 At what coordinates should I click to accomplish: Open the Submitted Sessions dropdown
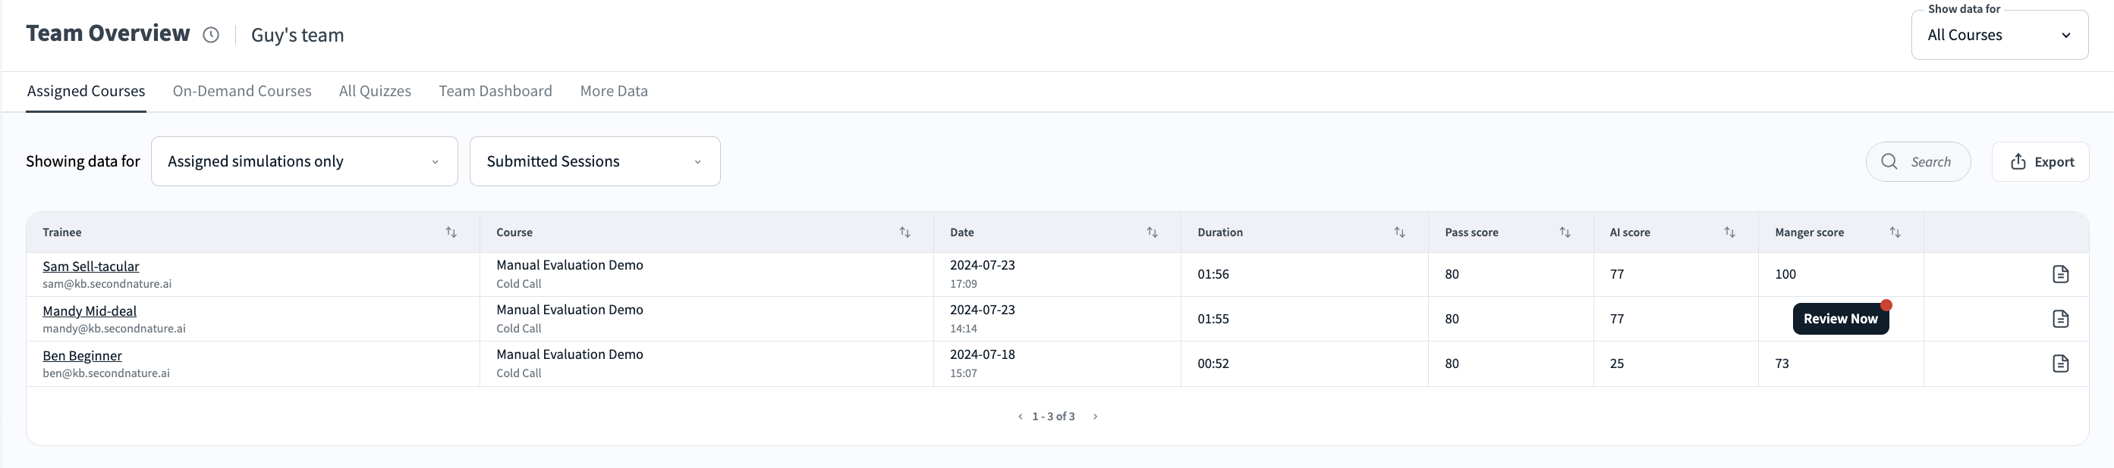(x=594, y=161)
